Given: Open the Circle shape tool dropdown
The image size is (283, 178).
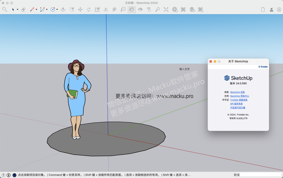Looking at the screenshot, I should pyautogui.click(x=57, y=9).
